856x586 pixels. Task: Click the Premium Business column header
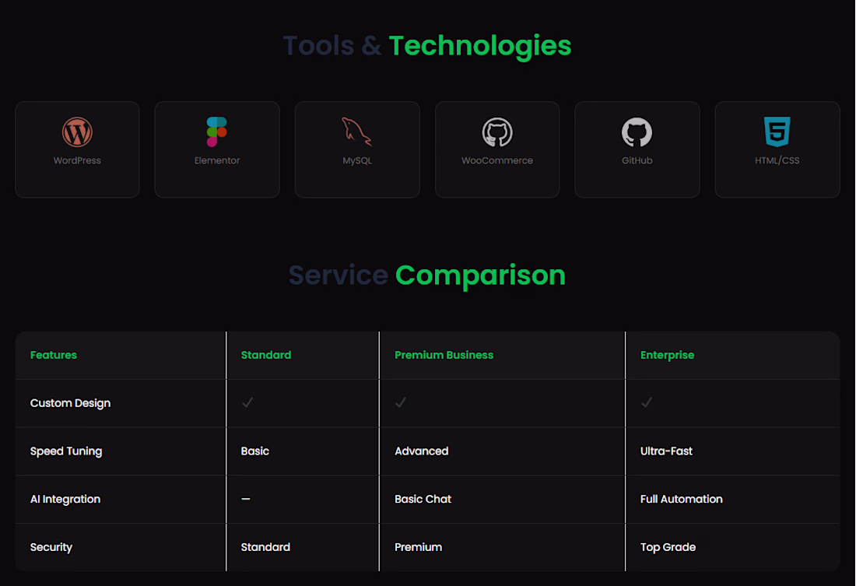pyautogui.click(x=444, y=355)
